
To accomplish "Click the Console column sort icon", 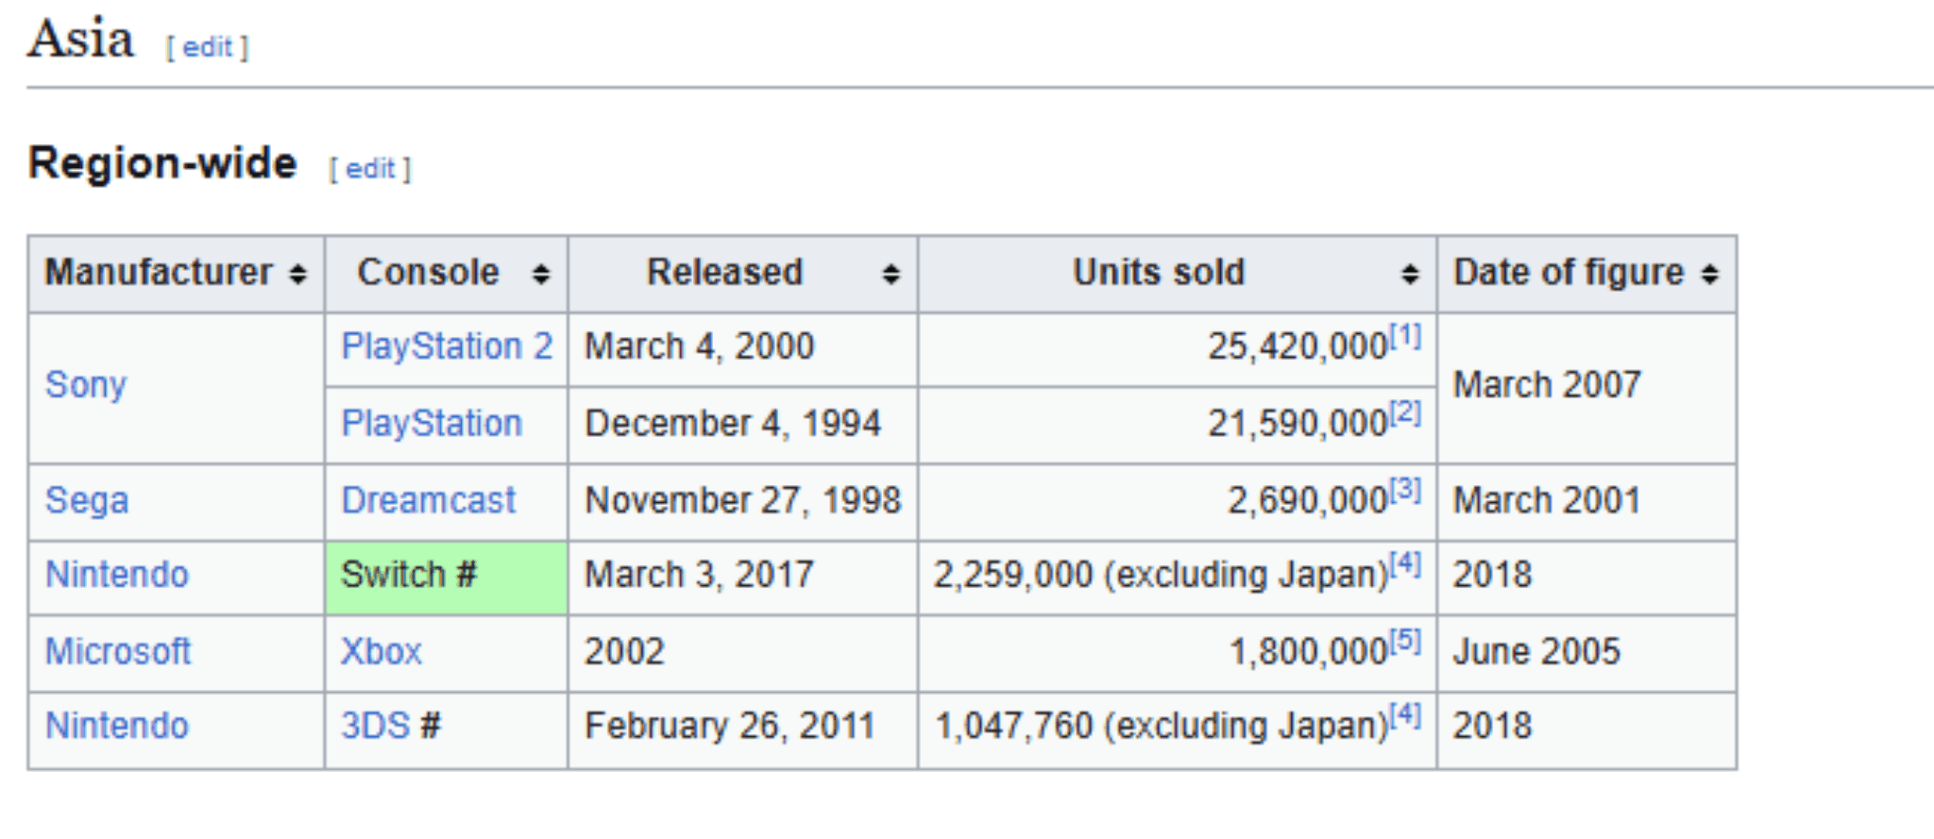I will (x=540, y=274).
